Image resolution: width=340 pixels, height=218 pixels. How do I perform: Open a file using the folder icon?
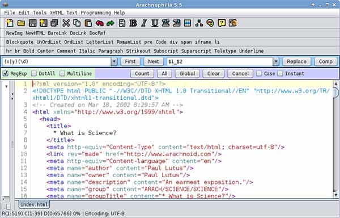point(21,23)
